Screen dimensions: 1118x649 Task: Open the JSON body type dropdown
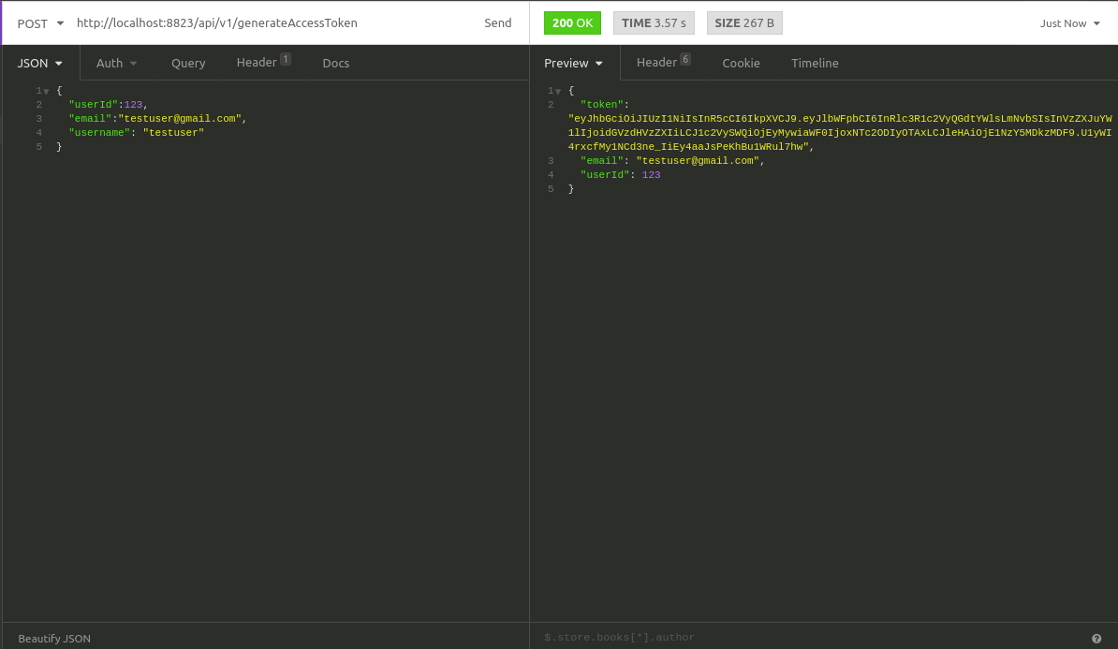pyautogui.click(x=38, y=63)
